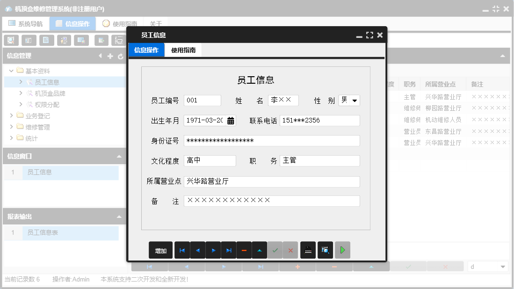Click the print icon in the 员工信息 dialog
The width and height of the screenshot is (514, 289).
[308, 250]
